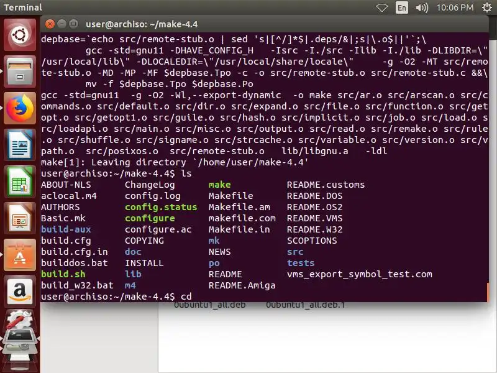The height and width of the screenshot is (373, 497).
Task: Click 'NEWS' file name
Action: [220, 252]
